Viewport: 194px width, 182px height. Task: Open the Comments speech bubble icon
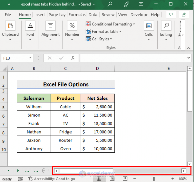tap(171, 15)
